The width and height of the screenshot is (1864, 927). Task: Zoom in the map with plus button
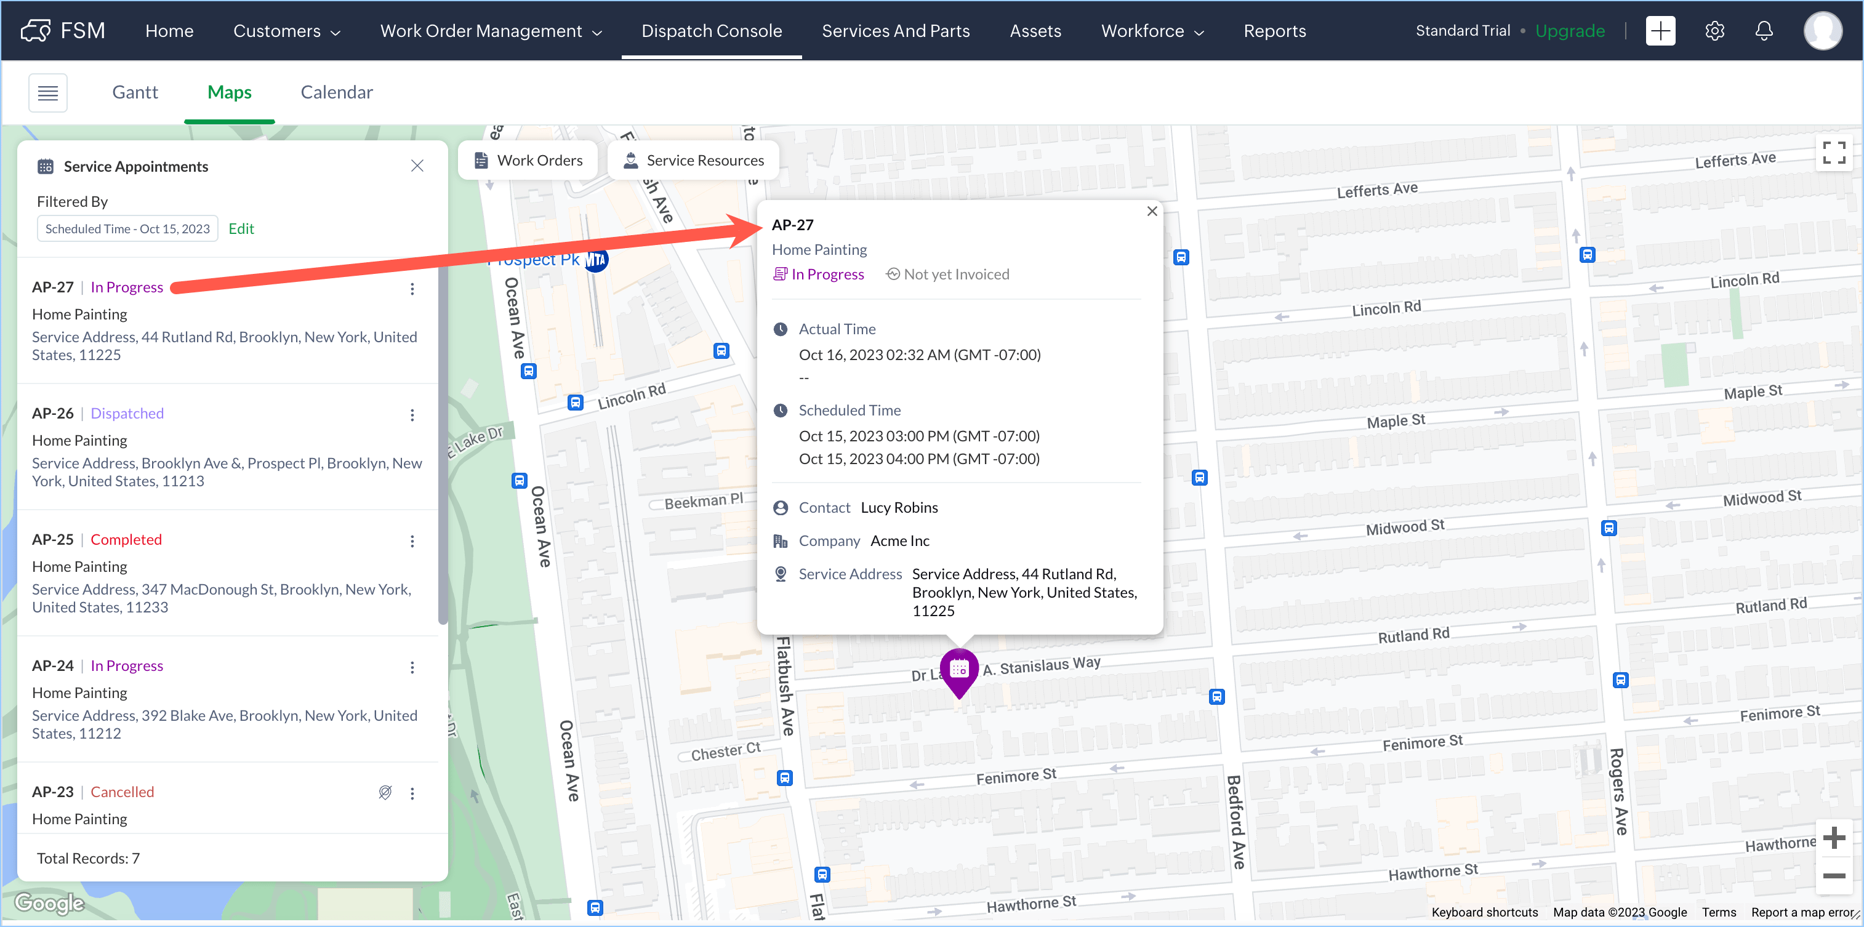[x=1834, y=838]
